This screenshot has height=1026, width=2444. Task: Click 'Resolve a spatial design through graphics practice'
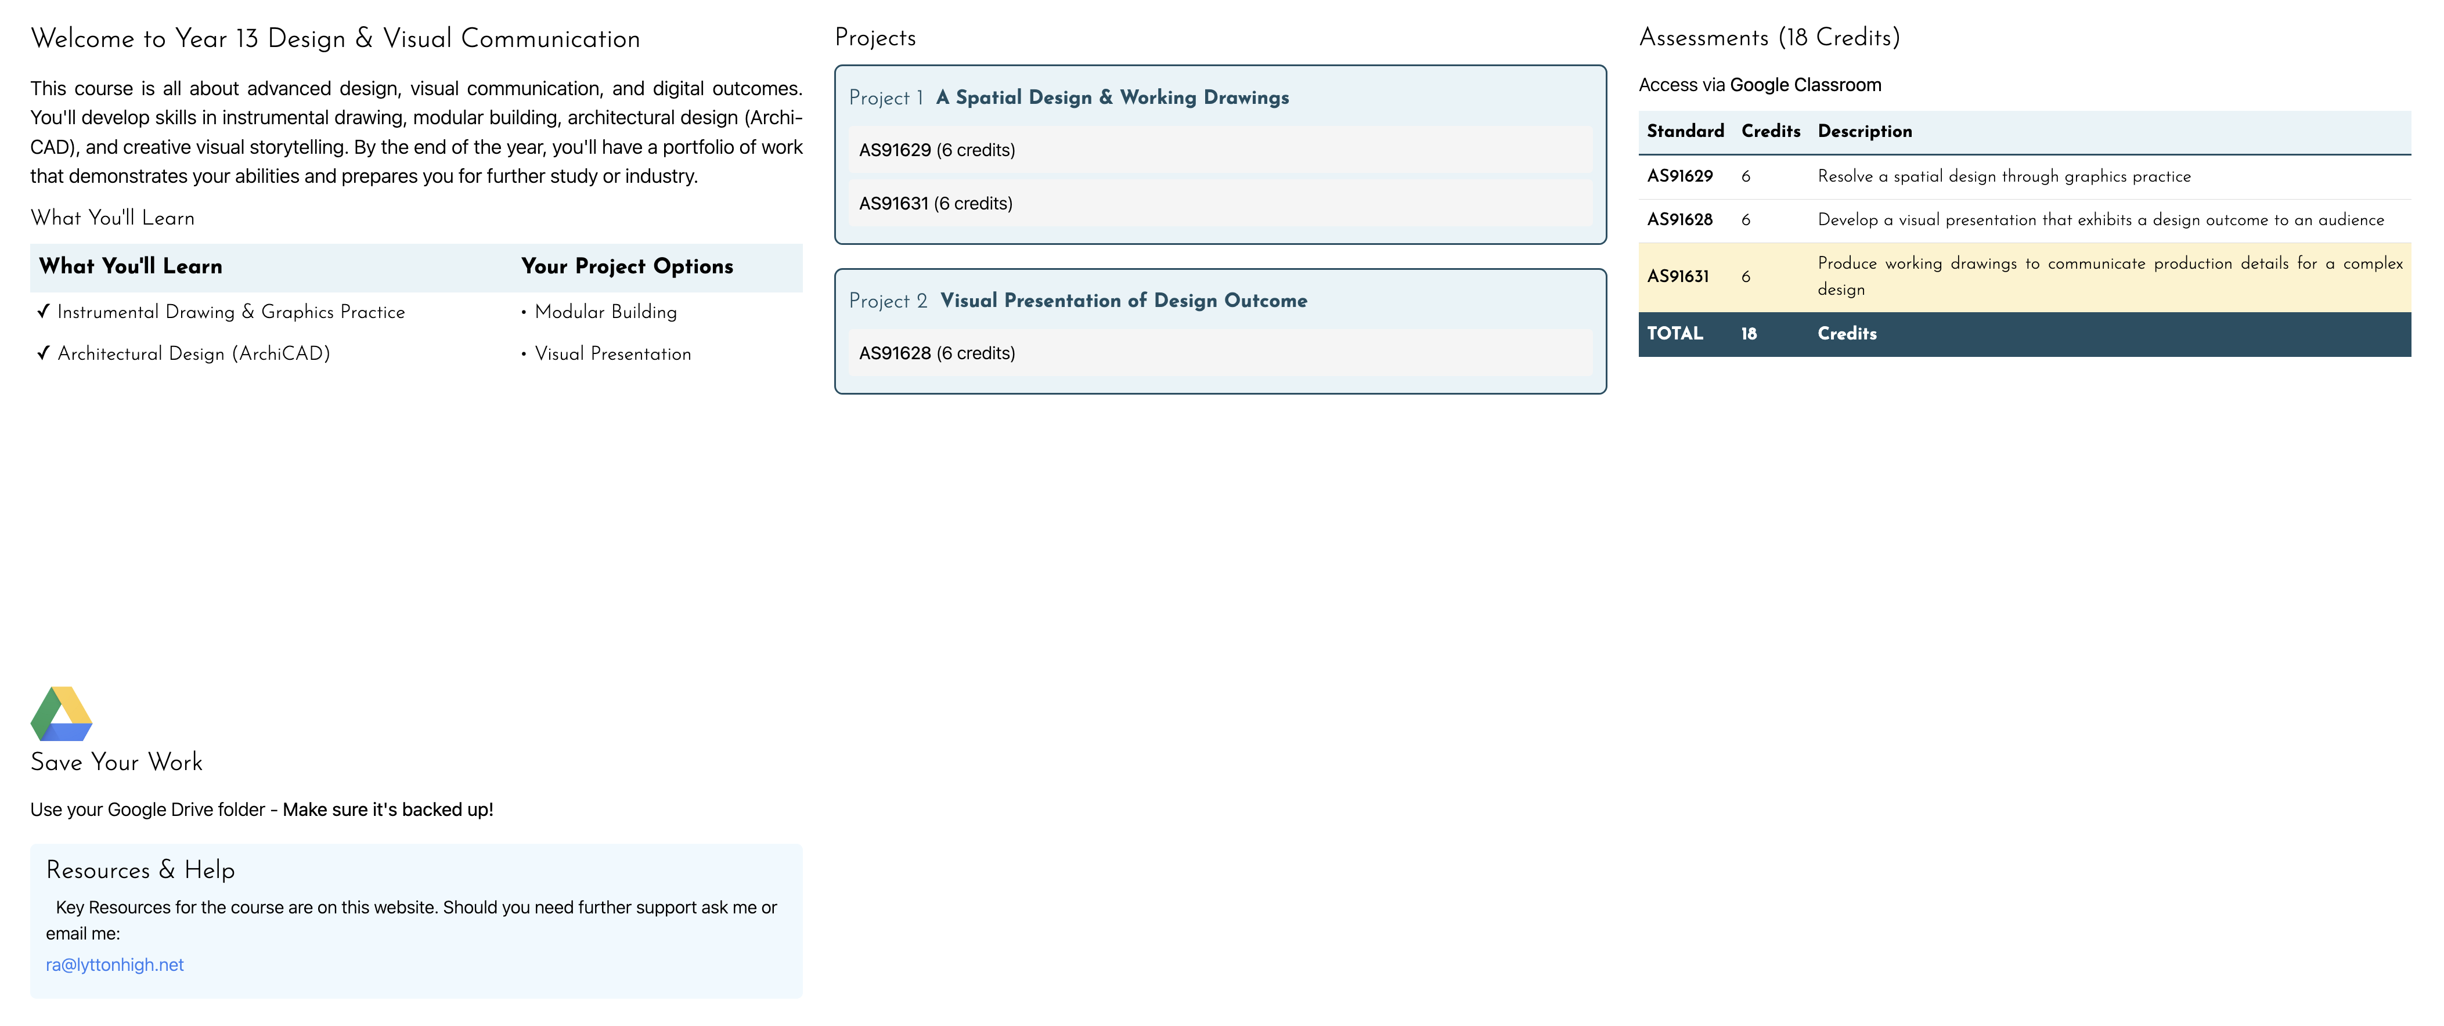(x=2004, y=176)
